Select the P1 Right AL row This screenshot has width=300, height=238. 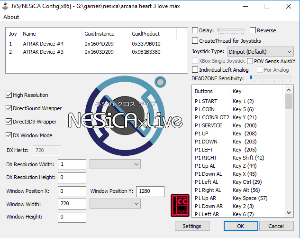click(238, 190)
